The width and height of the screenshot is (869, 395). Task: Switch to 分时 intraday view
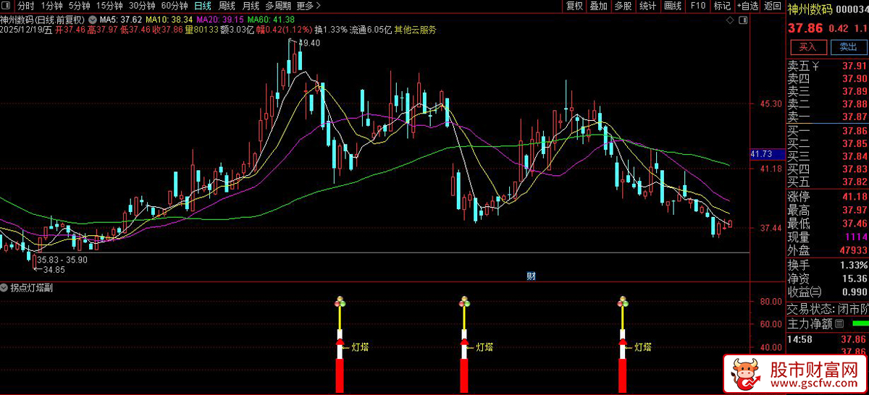click(x=26, y=6)
